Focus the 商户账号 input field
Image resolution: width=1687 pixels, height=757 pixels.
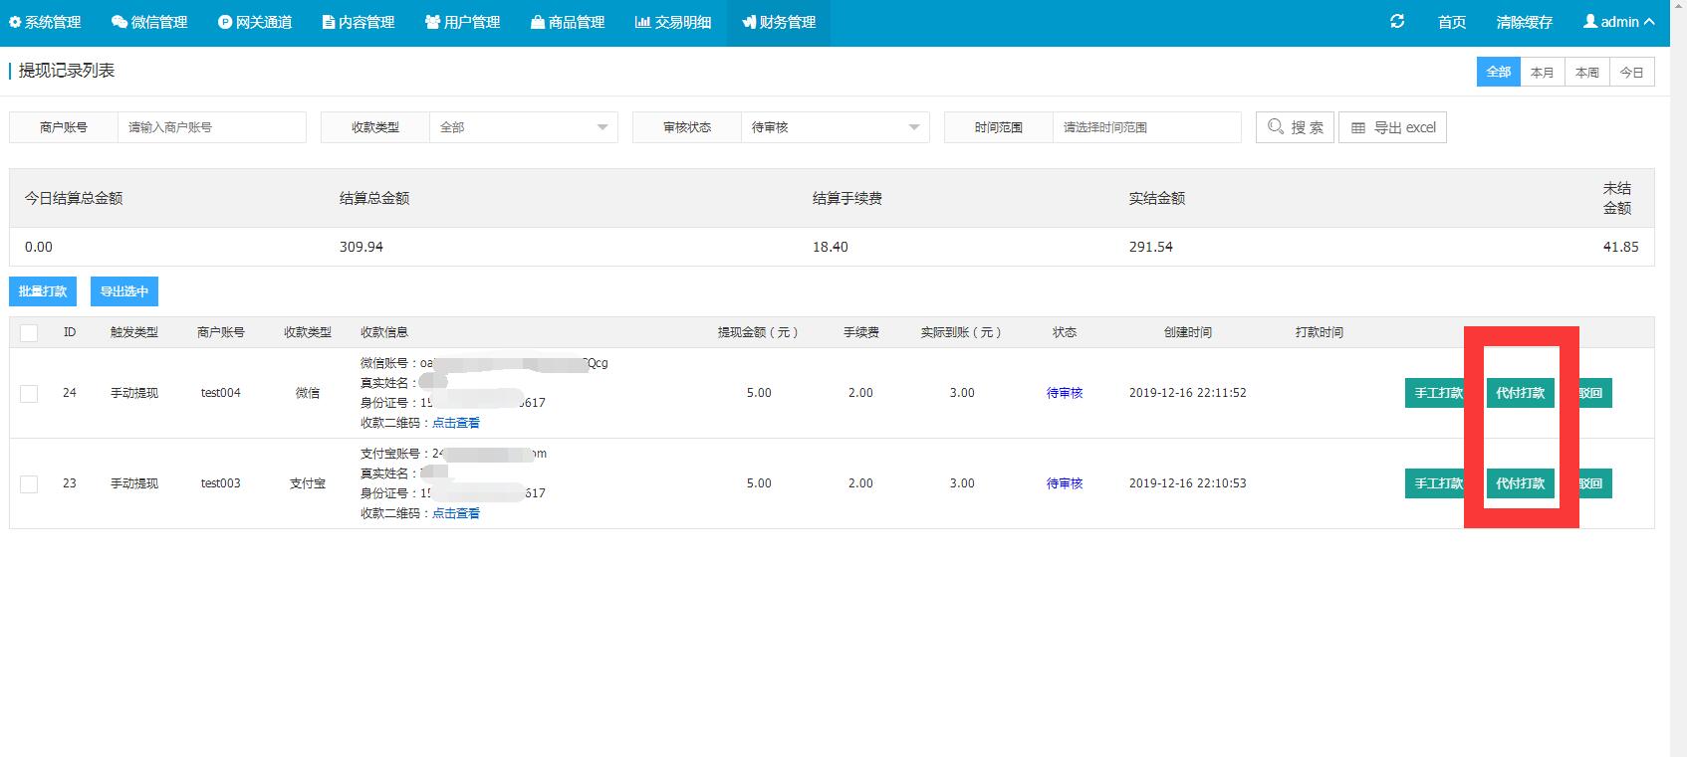coord(212,127)
